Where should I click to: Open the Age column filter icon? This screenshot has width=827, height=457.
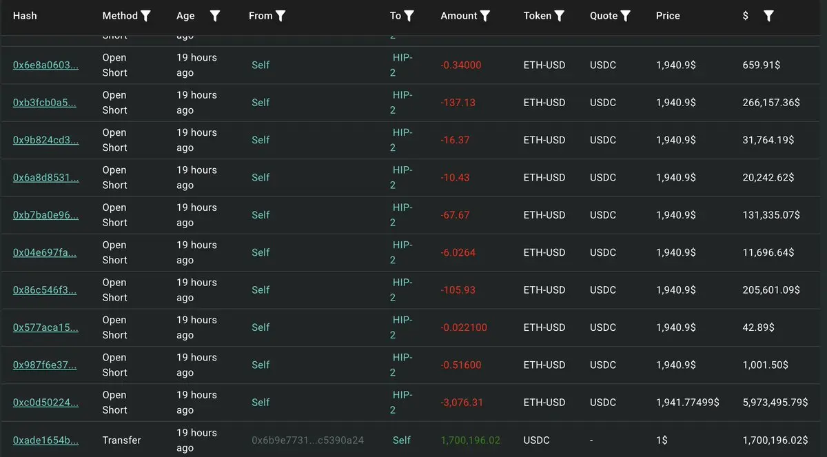215,16
